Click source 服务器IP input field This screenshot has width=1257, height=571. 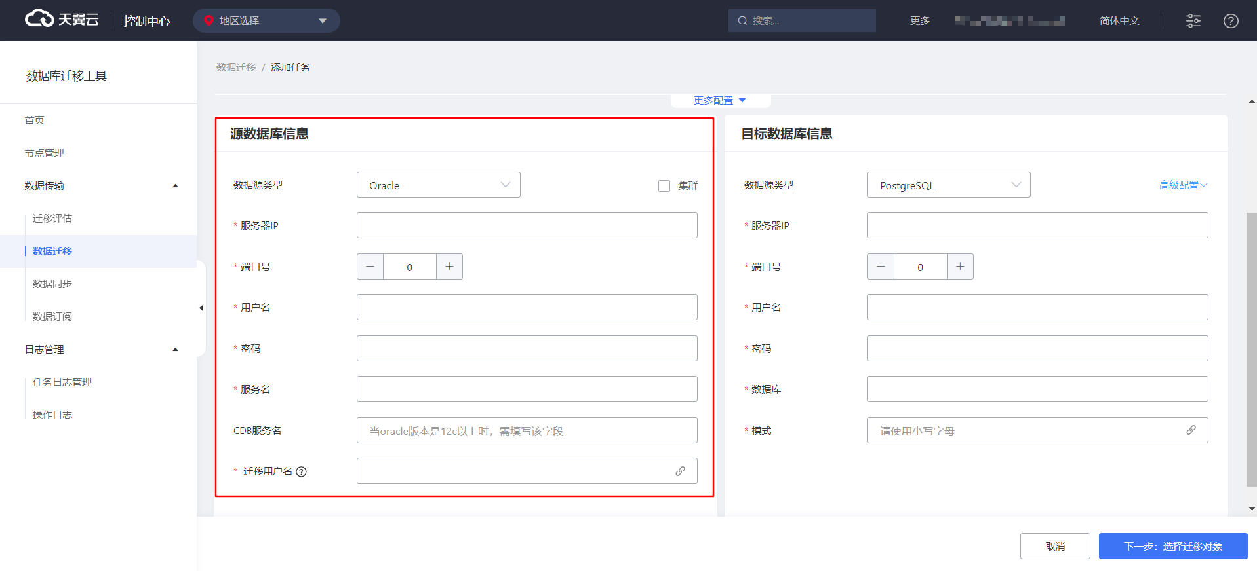click(527, 225)
